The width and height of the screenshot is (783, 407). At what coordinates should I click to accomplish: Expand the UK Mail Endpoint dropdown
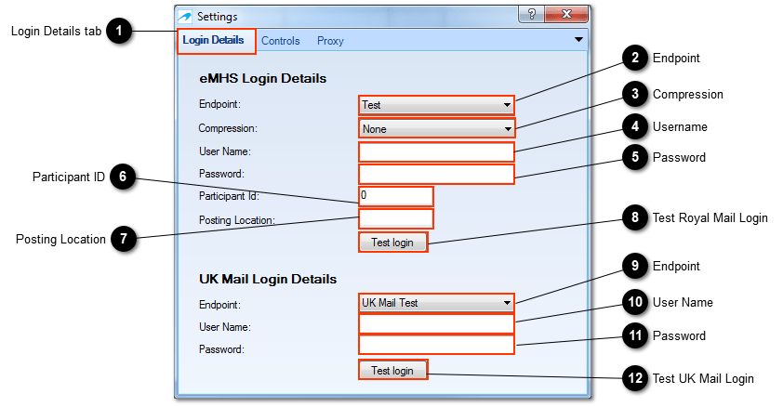point(436,303)
